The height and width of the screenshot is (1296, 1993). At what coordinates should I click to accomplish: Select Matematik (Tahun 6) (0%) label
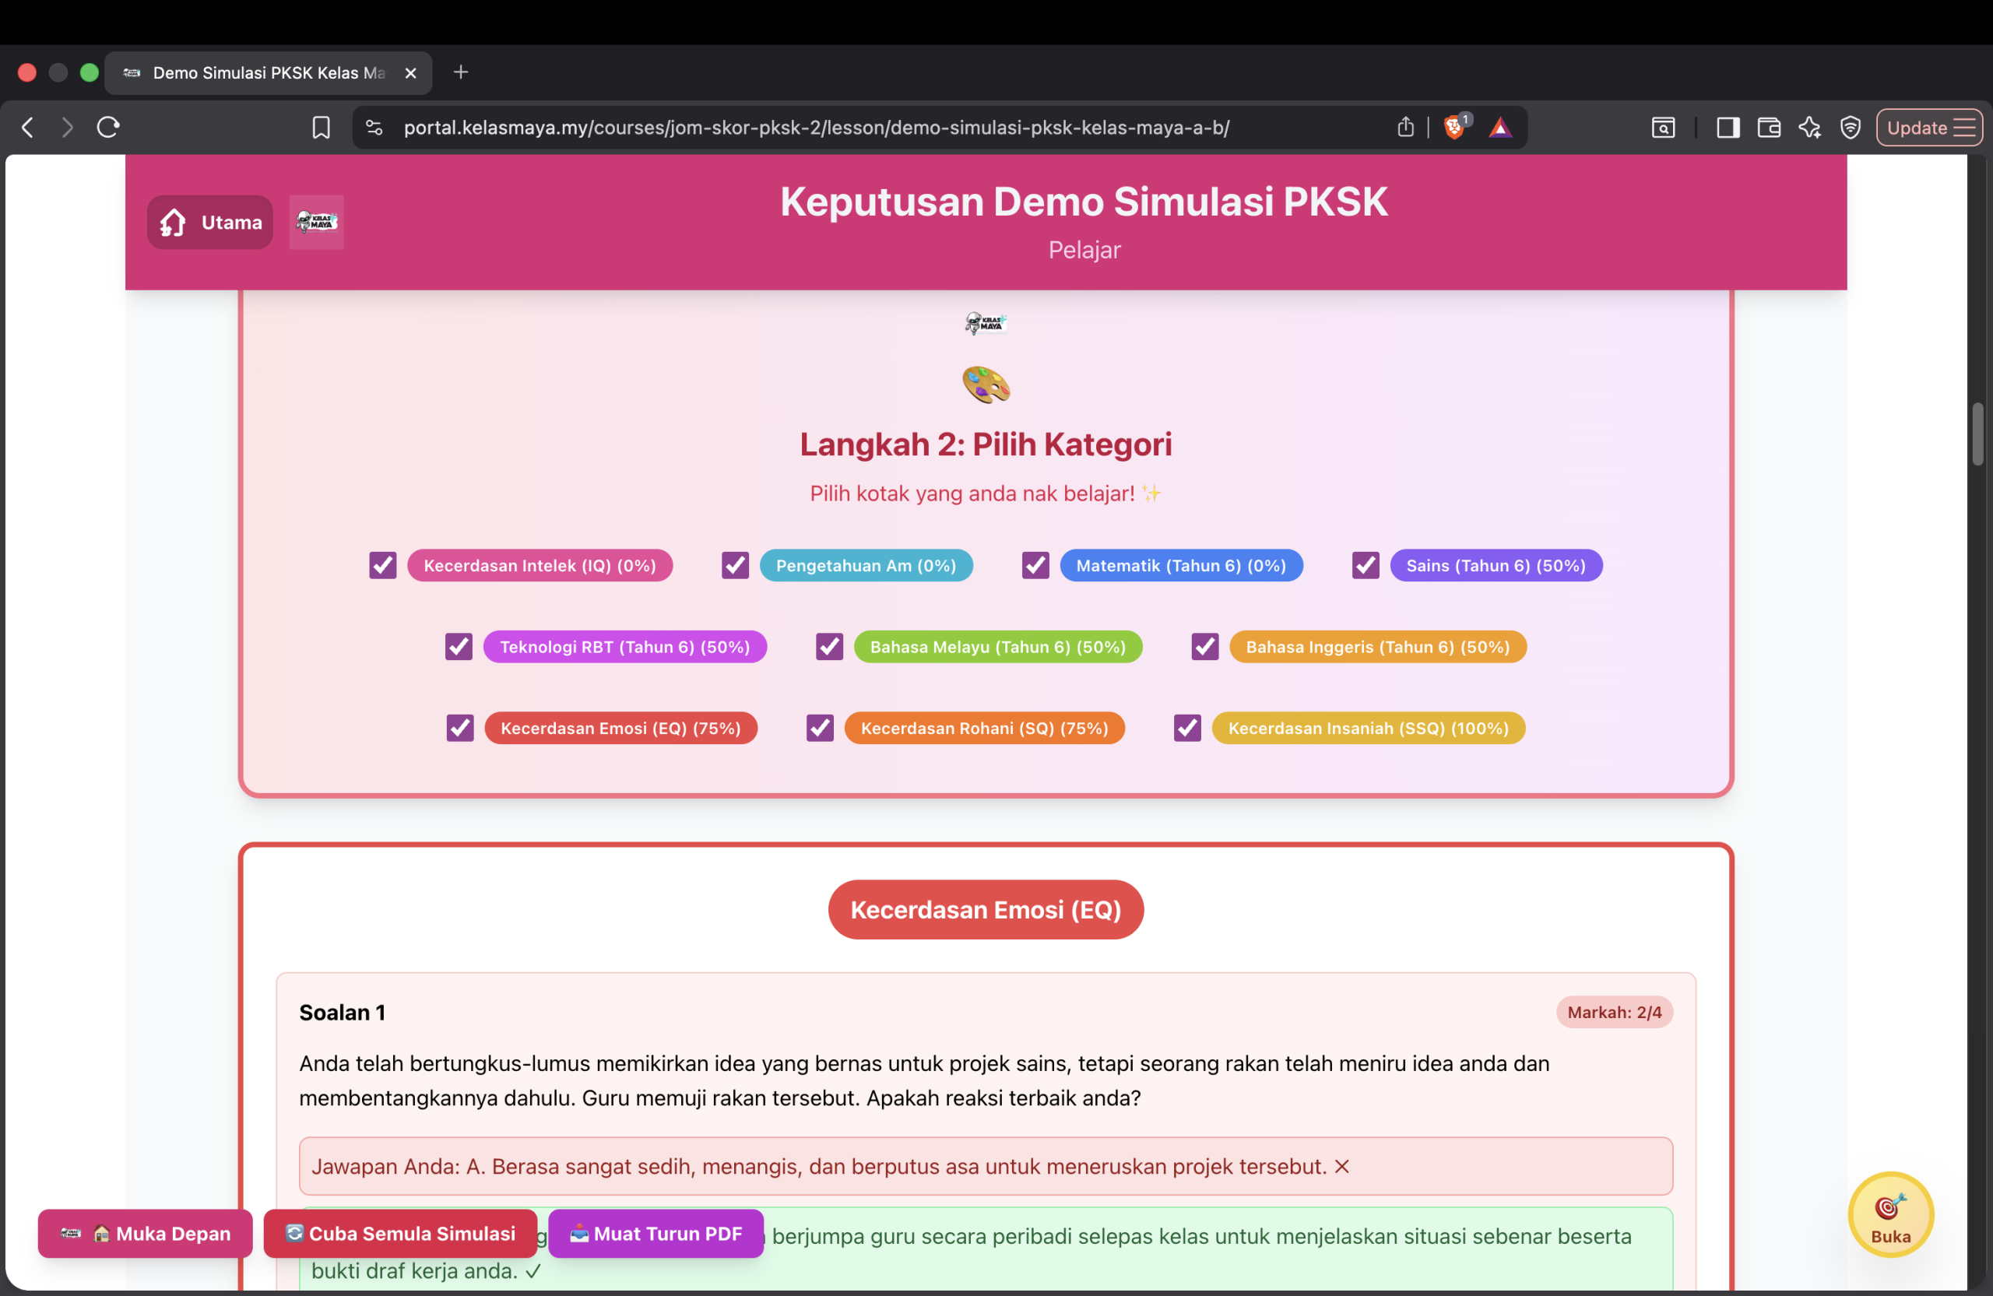[1181, 565]
